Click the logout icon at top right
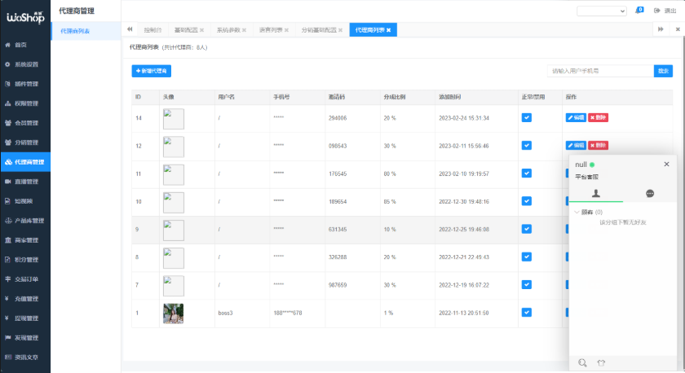The width and height of the screenshot is (685, 373). click(x=656, y=11)
